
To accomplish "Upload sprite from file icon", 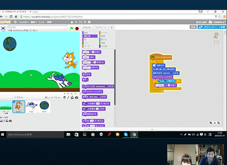I will tap(72, 97).
